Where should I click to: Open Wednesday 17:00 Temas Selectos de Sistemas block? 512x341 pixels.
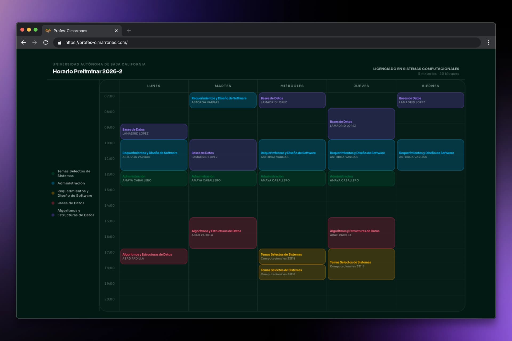tap(292, 256)
